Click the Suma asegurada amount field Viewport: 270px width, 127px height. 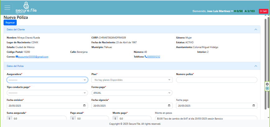coord(39,119)
